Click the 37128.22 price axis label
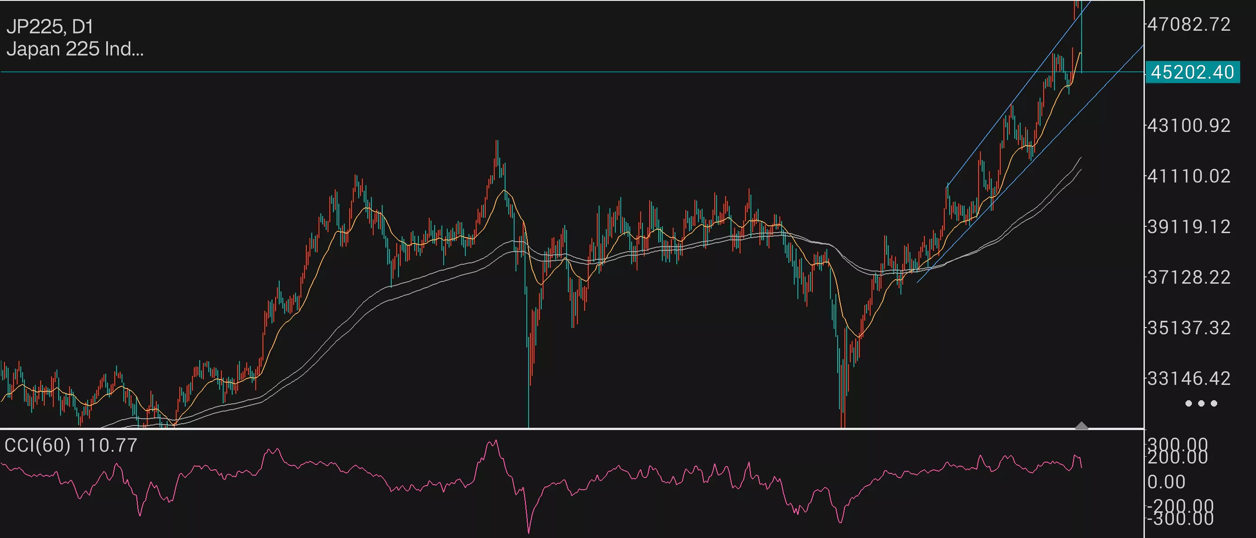Screen dimensions: 1256x538 (x=1189, y=277)
